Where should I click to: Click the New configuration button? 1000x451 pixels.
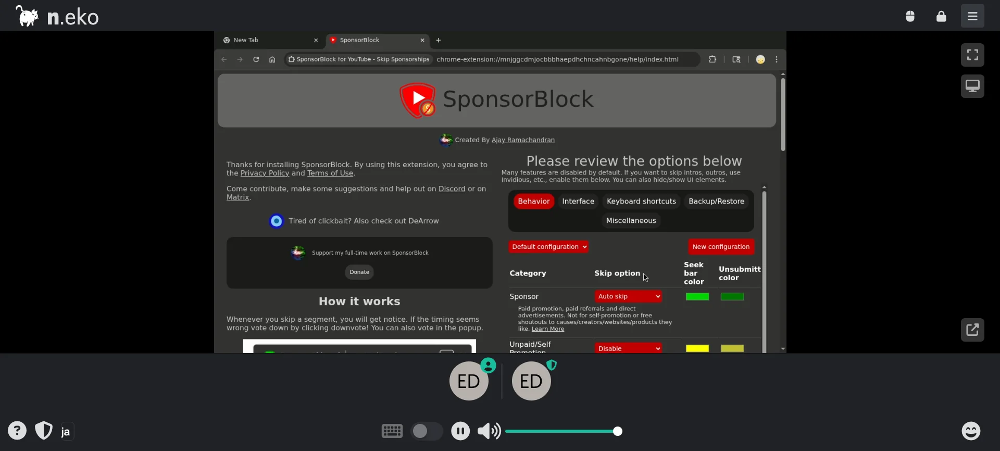[x=721, y=247]
